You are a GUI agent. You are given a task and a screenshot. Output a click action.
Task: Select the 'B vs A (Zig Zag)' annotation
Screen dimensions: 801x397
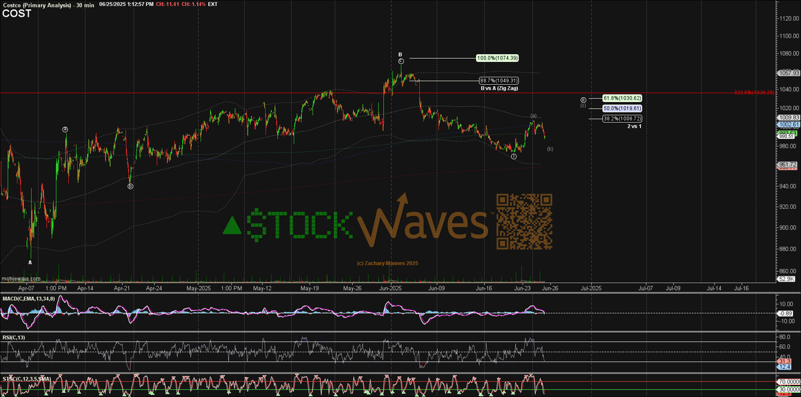coord(499,88)
